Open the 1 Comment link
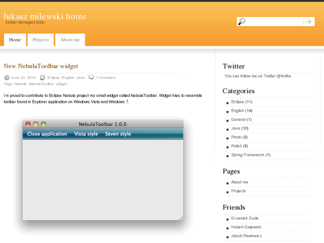Viewport: 324px width, 243px height. (106, 78)
